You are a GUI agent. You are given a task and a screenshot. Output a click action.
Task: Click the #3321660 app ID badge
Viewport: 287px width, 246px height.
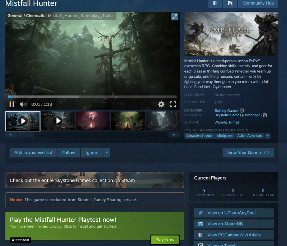click(x=20, y=240)
